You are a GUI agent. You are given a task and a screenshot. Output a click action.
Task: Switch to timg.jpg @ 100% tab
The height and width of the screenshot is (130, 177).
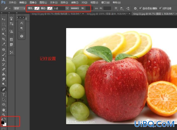coord(107,14)
